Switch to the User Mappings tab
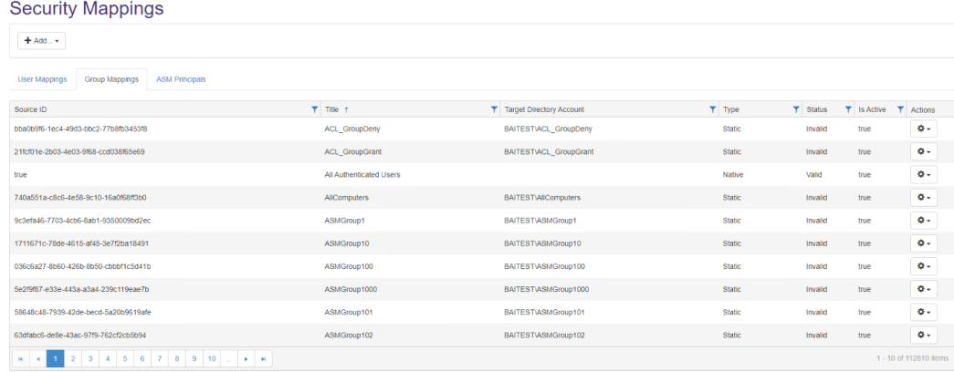Screen dimensions: 954x372 (42, 79)
